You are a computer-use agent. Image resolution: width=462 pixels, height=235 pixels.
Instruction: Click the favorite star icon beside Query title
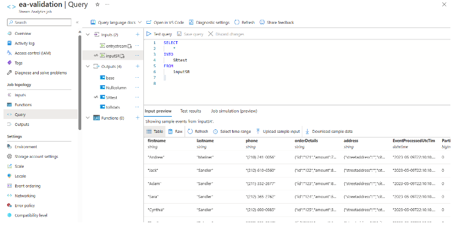click(98, 4)
